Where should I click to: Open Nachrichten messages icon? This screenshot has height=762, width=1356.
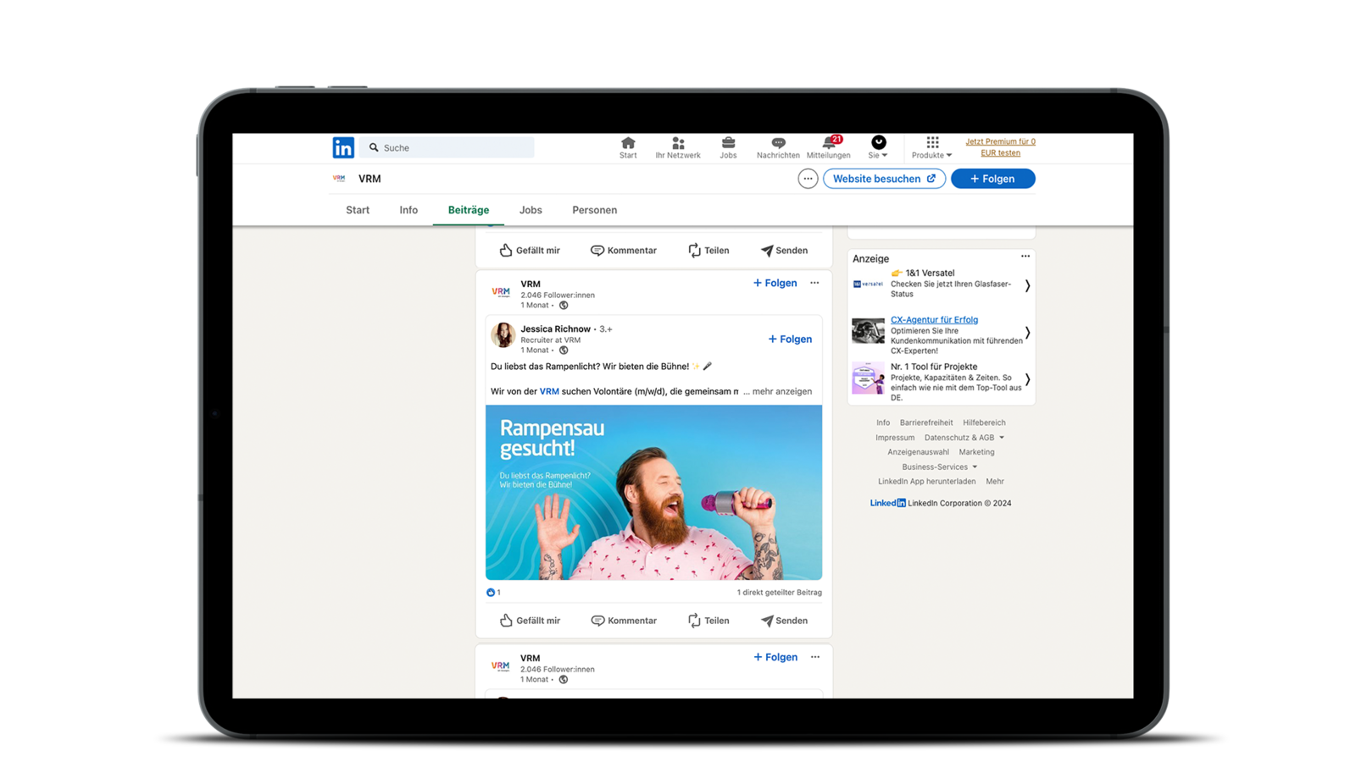coord(778,147)
